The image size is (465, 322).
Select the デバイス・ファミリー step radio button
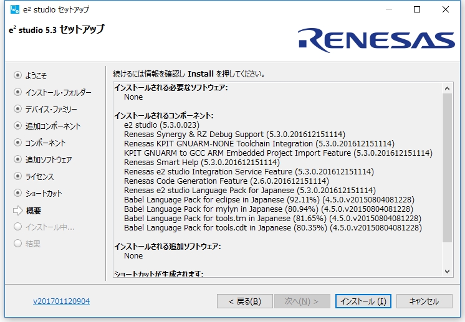18,109
